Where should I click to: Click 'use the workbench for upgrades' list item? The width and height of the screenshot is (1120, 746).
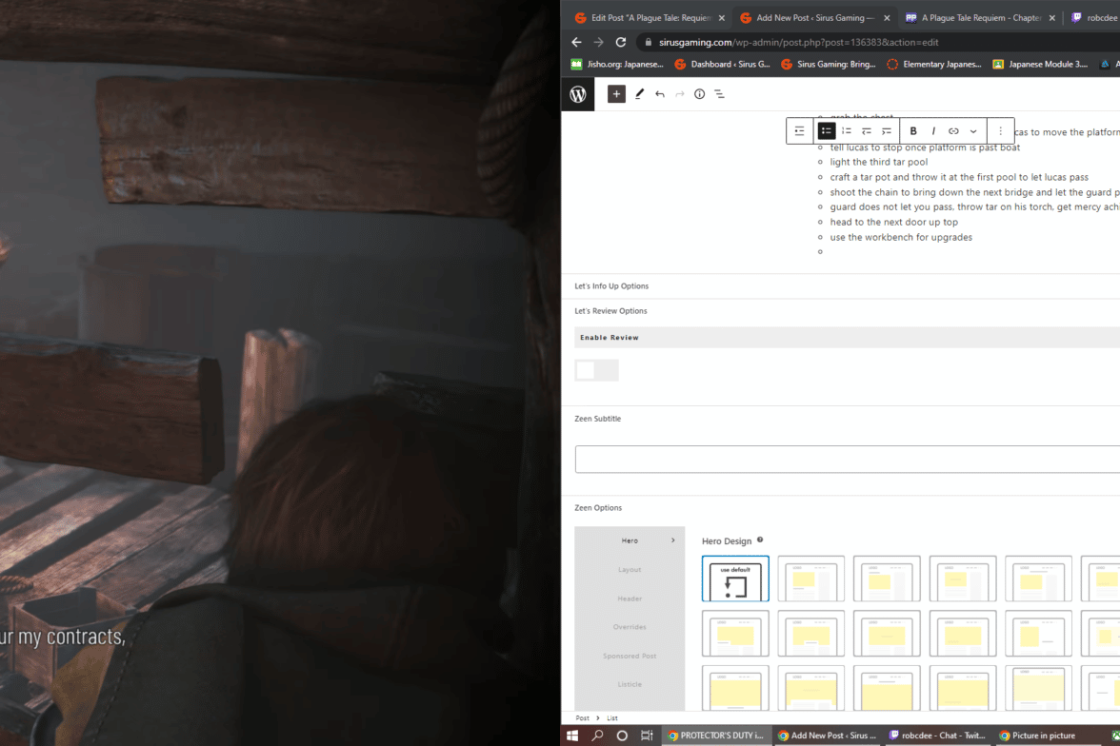[x=901, y=237]
